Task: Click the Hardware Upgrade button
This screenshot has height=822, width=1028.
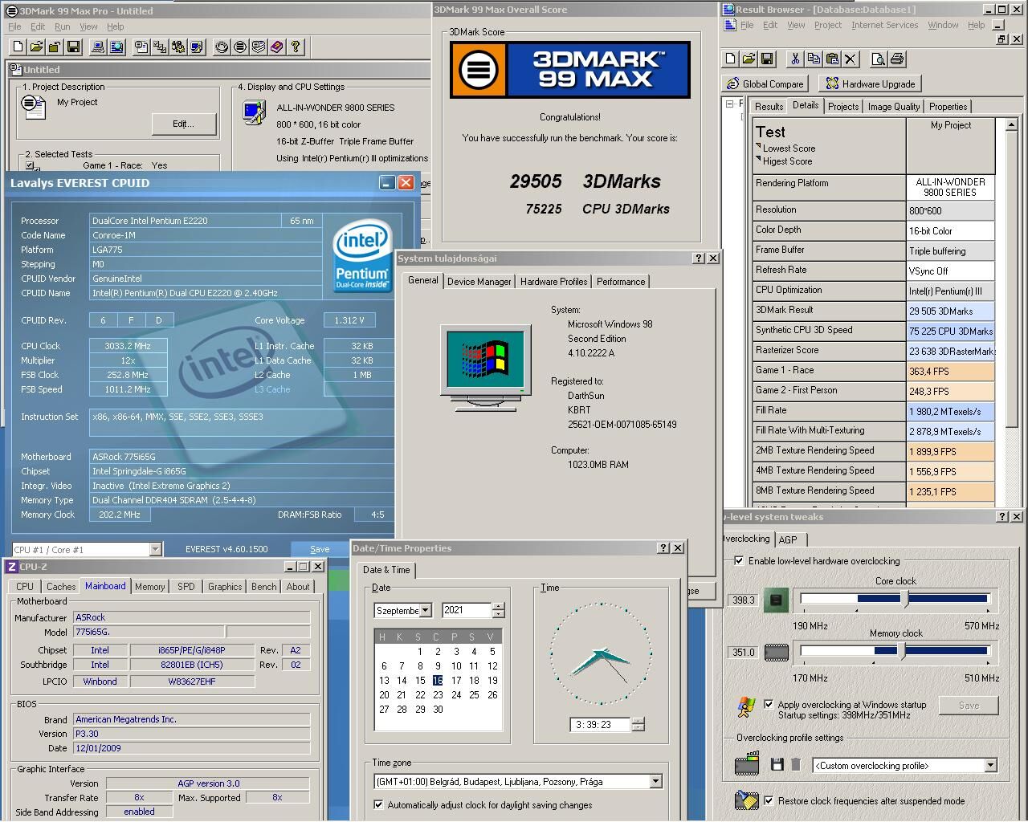Action: 870,83
